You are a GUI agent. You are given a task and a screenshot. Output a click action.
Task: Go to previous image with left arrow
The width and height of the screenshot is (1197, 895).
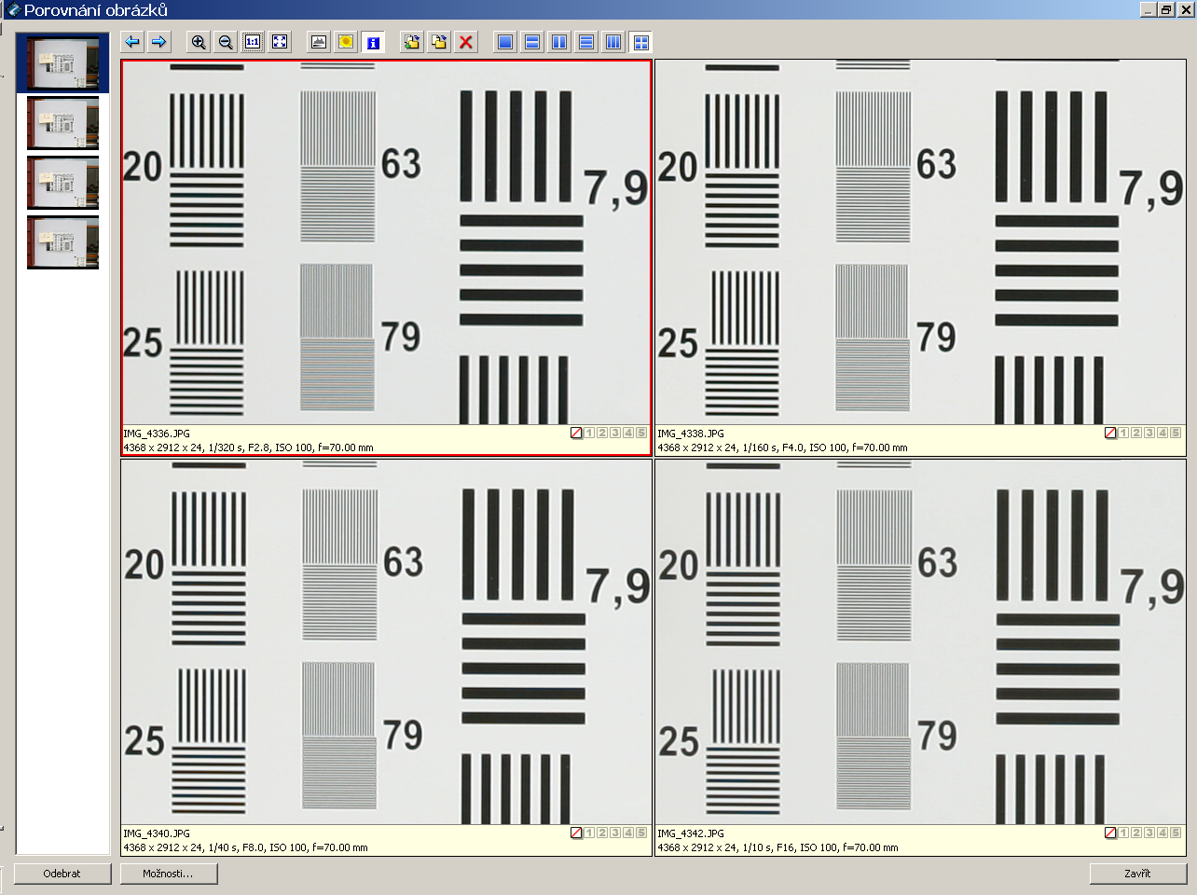[x=132, y=42]
